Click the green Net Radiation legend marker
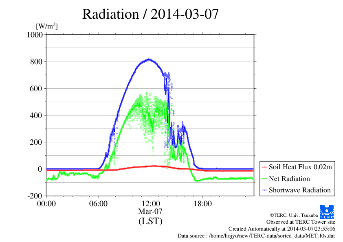Screen dimensions: 343x242 click(x=264, y=179)
